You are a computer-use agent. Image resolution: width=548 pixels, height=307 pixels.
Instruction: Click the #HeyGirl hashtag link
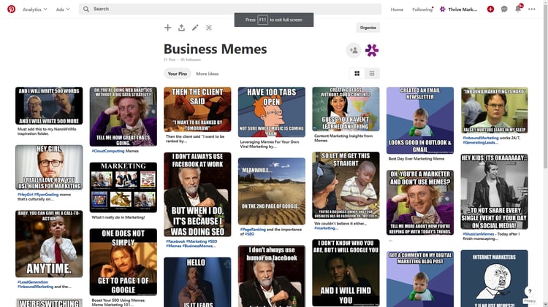point(25,195)
